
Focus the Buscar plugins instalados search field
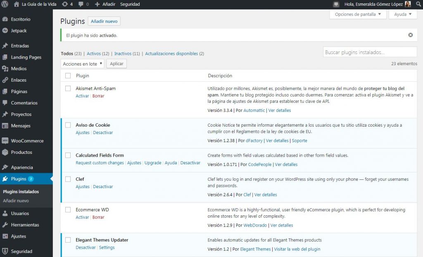370,52
